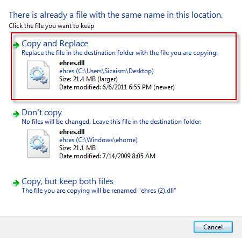Select the Don't copy option heading
The width and height of the screenshot is (242, 238).
42,113
